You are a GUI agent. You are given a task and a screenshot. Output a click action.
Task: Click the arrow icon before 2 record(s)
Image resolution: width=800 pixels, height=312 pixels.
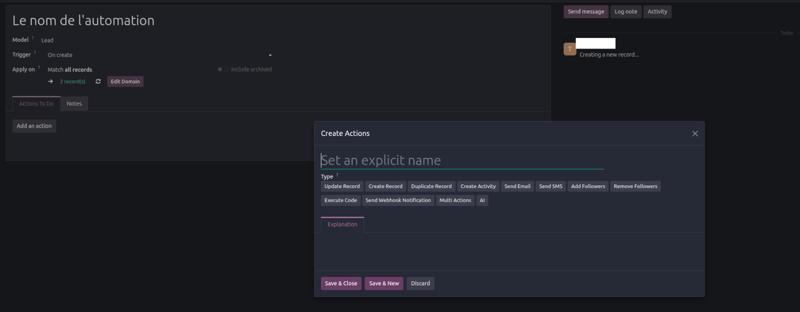(x=50, y=81)
